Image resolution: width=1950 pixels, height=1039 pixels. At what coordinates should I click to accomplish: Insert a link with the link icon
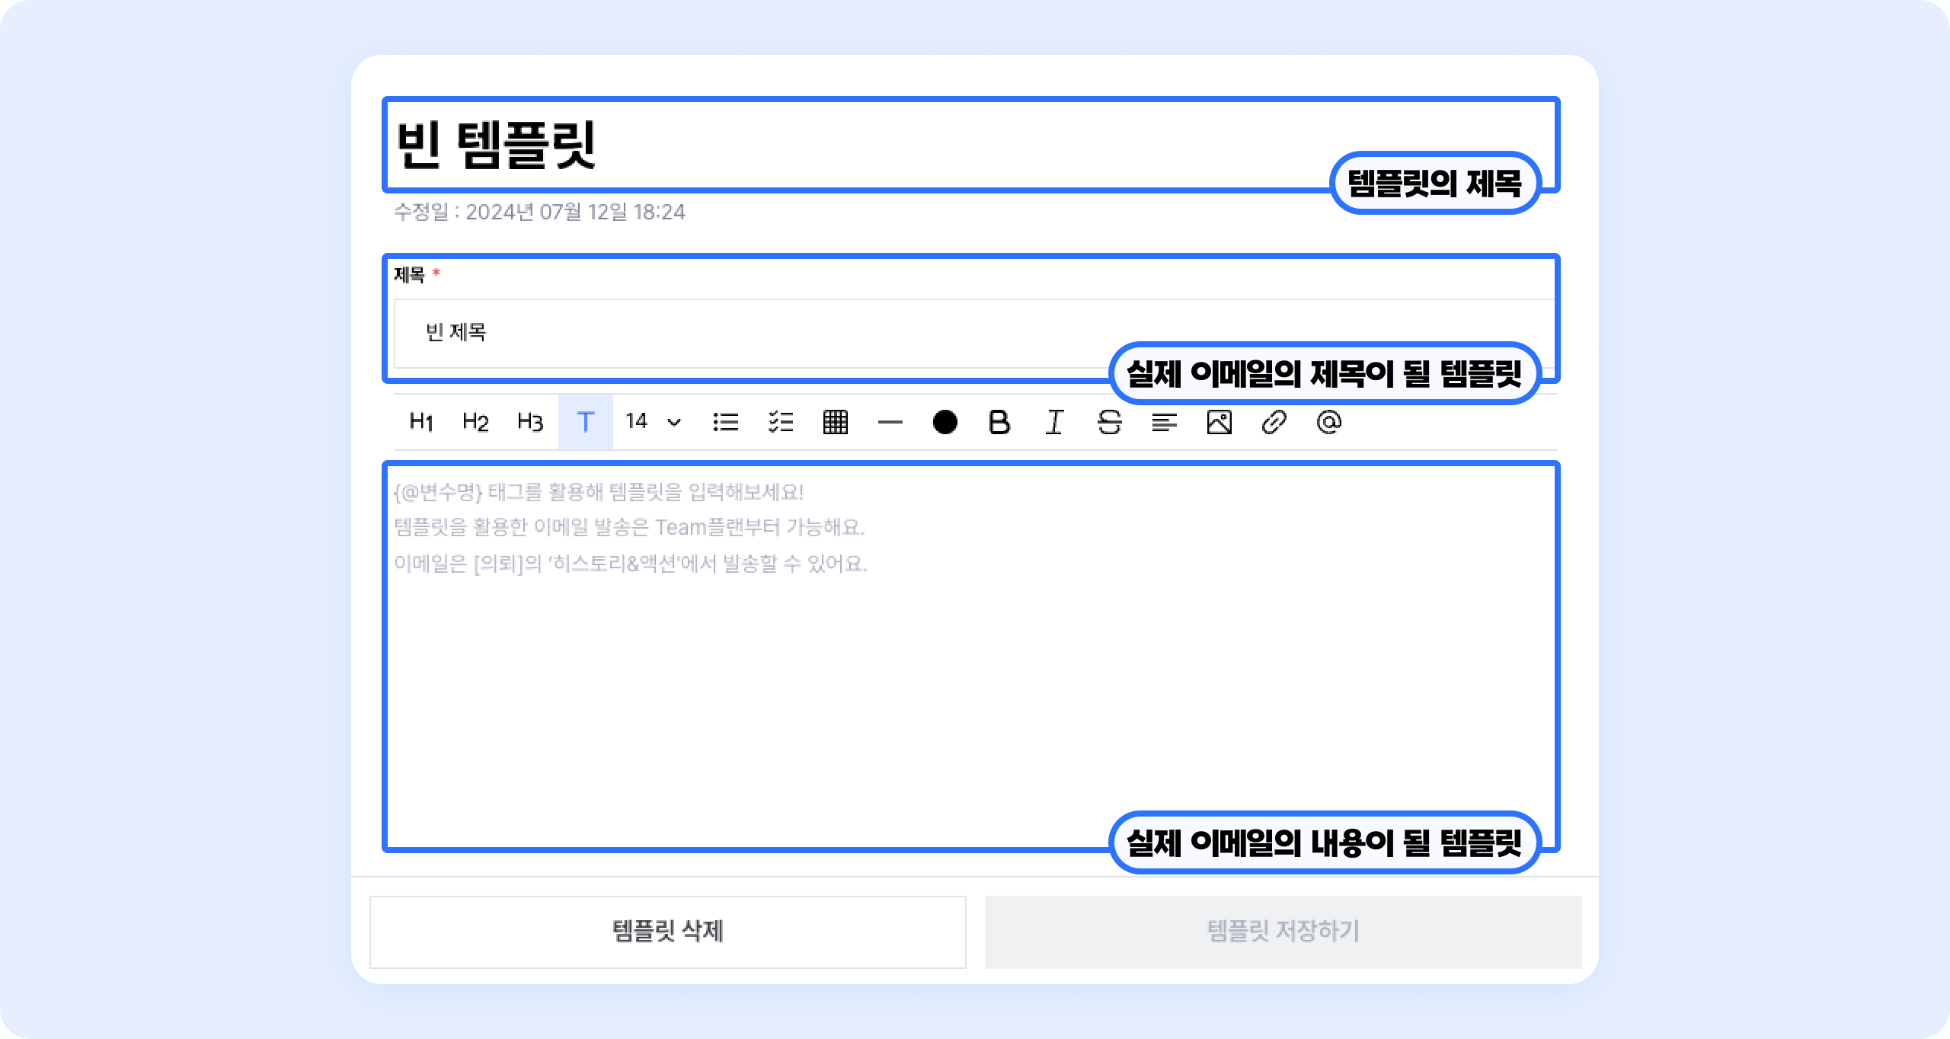1274,422
